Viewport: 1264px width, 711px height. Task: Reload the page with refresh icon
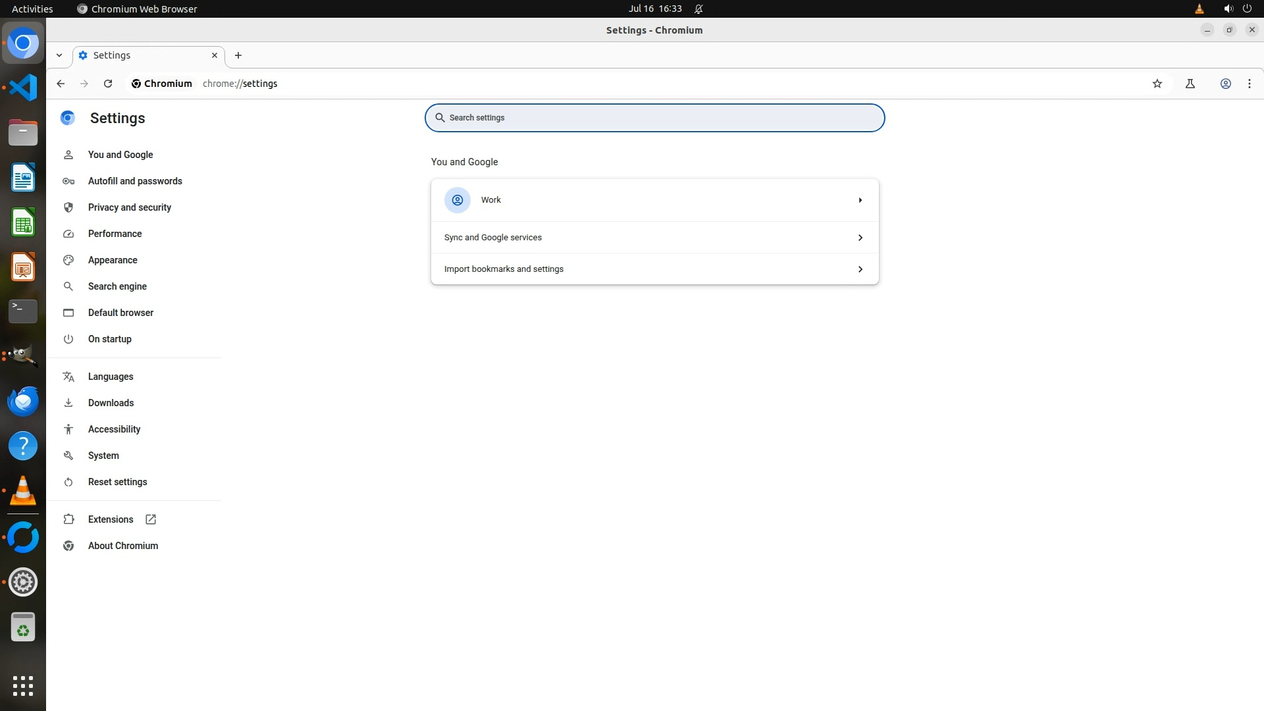pos(108,84)
